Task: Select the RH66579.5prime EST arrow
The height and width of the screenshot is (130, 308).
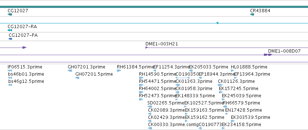Action: pyautogui.click(x=225, y=107)
